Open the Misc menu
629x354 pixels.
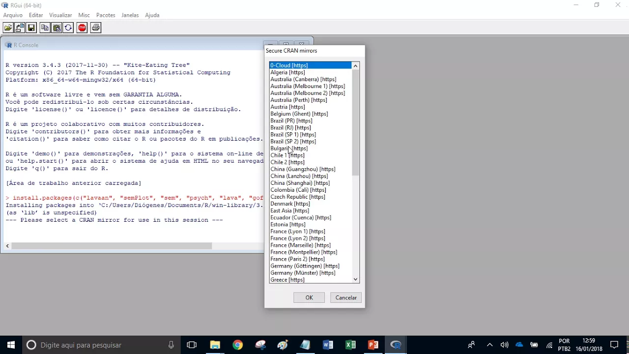point(84,15)
